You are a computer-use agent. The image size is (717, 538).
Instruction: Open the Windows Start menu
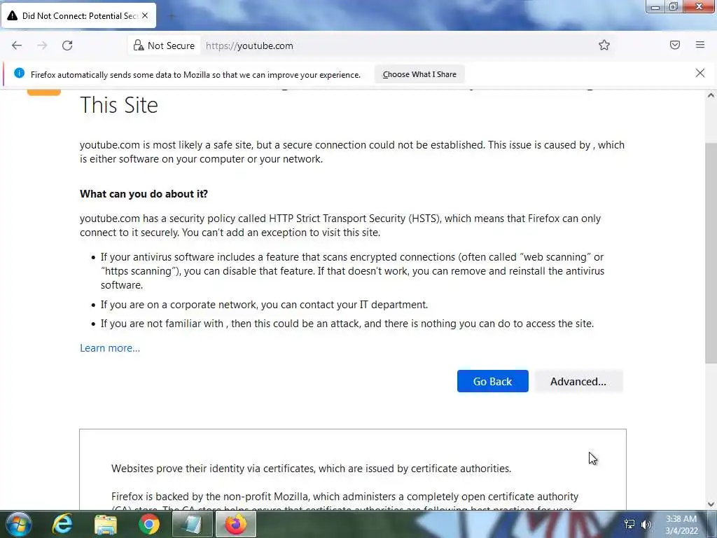[x=18, y=524]
